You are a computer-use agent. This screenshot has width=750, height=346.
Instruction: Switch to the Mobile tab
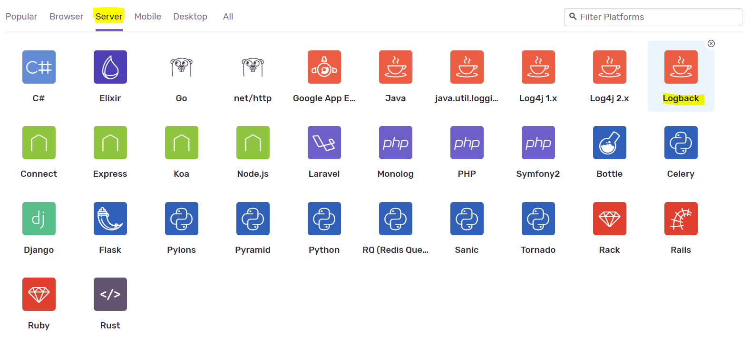148,17
